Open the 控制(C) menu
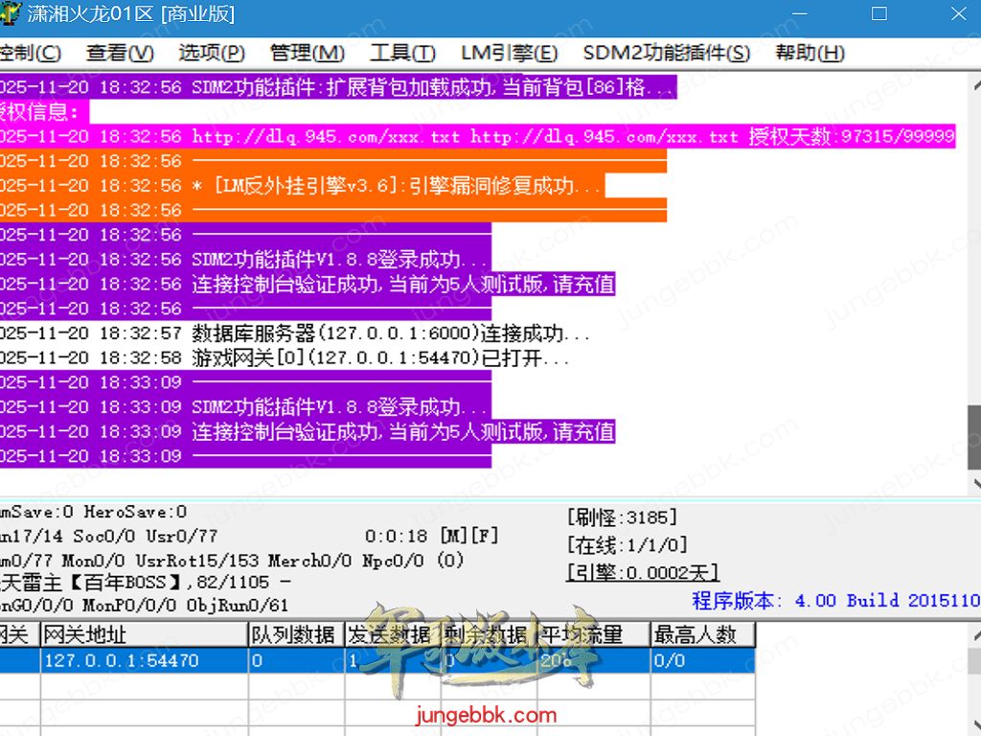The width and height of the screenshot is (981, 736). pyautogui.click(x=30, y=54)
